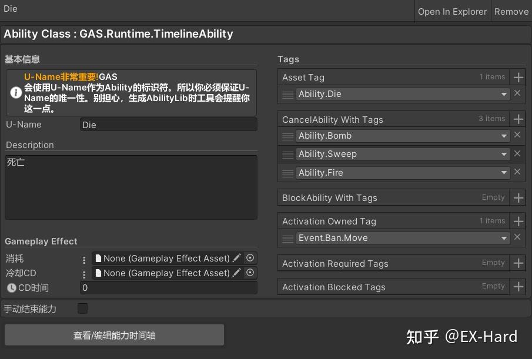
Task: Open the Ability.Bomb tag dropdown
Action: (504, 135)
